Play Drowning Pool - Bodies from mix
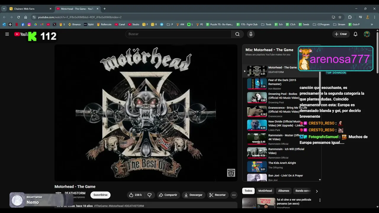379x213 pixels. tap(281, 98)
